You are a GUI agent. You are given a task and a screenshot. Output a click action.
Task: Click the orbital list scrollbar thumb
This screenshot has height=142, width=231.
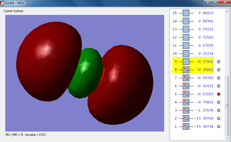(x=227, y=106)
